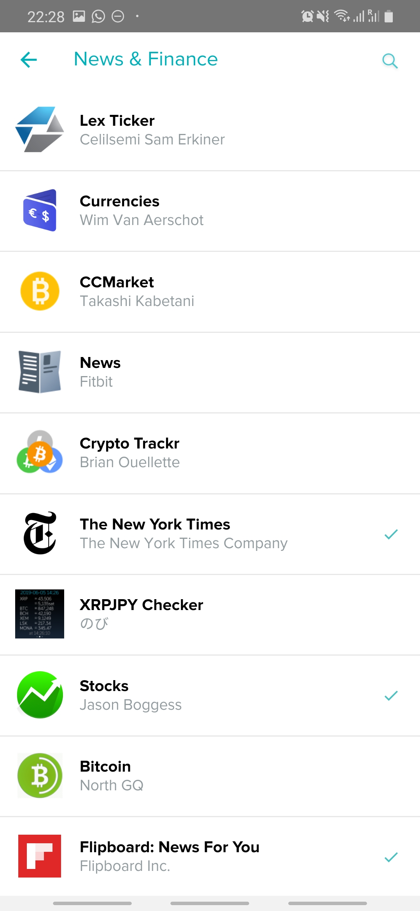This screenshot has height=911, width=420.
Task: Tap the back arrow icon
Action: pyautogui.click(x=29, y=60)
